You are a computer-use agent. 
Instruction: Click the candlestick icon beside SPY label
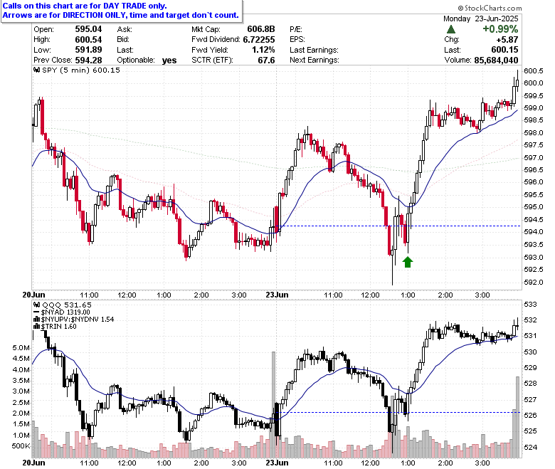36,70
